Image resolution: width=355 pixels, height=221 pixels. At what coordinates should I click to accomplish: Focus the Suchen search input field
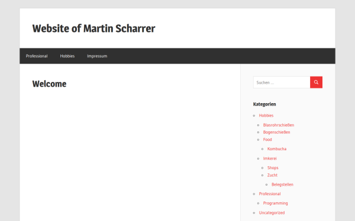coord(282,83)
